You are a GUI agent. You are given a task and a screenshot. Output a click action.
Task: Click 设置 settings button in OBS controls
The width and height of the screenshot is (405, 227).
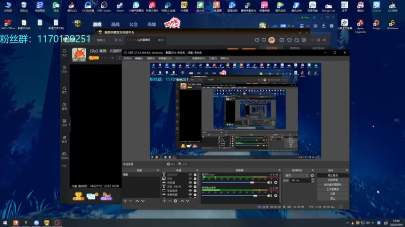pos(333,194)
